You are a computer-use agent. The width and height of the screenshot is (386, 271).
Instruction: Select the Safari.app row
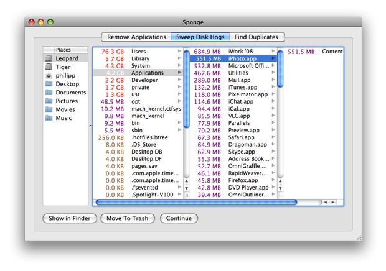(x=233, y=137)
